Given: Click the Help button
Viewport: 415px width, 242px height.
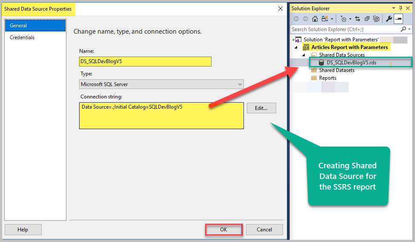Looking at the screenshot, I should (23, 230).
